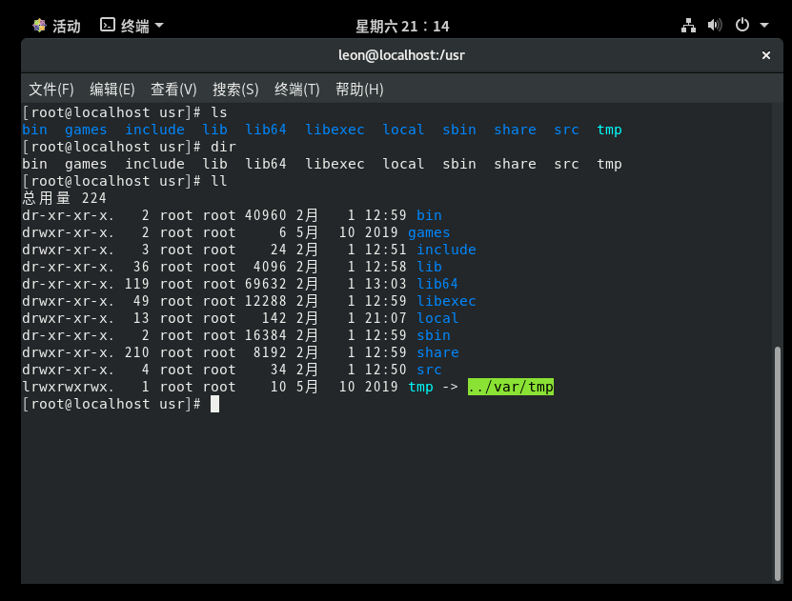Open the 终端(T) menu

click(x=297, y=90)
